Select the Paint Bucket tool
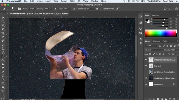 point(3,60)
